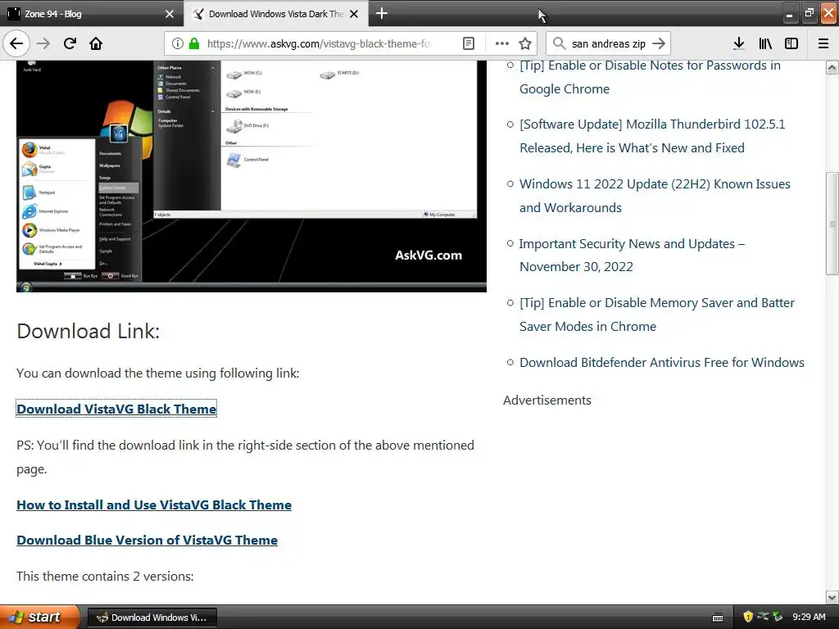Bookmark this page with star icon
The image size is (839, 629).
525,43
